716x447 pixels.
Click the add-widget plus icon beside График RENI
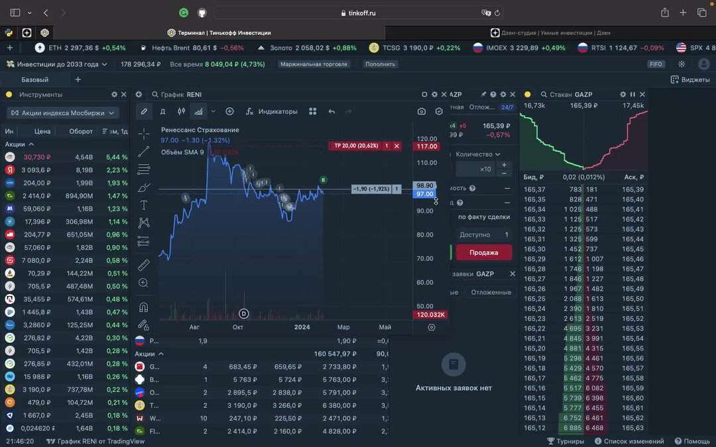[x=139, y=95]
